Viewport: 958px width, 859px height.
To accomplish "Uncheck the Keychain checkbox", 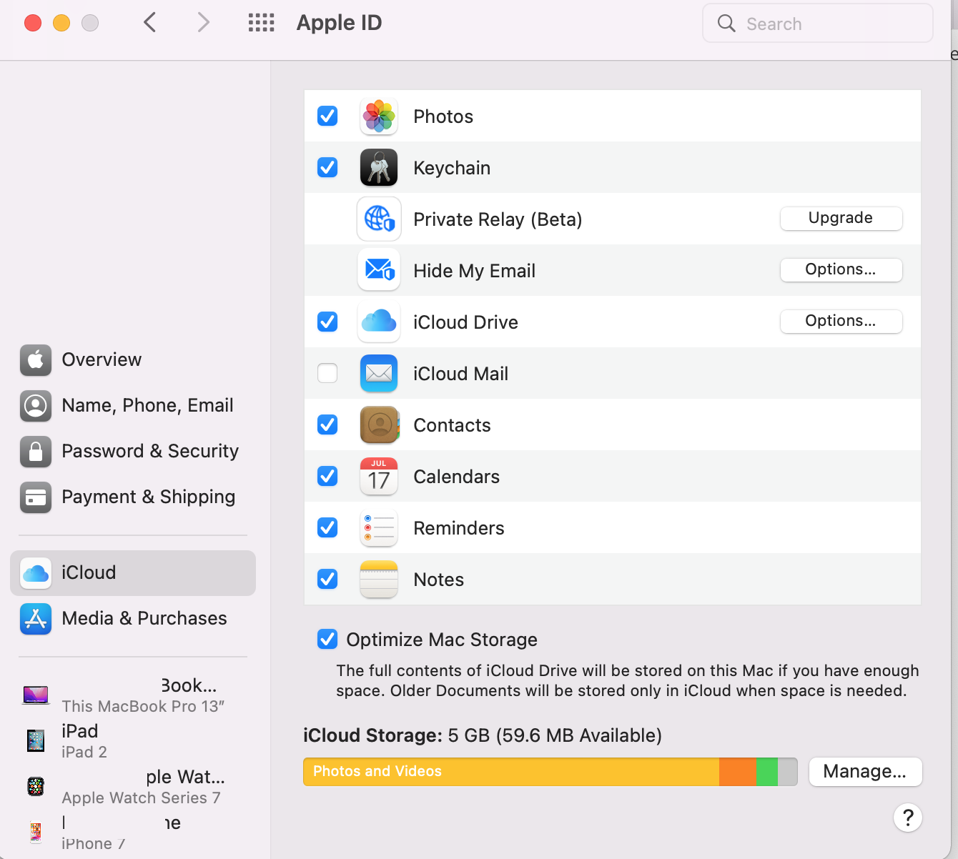I will (x=327, y=167).
